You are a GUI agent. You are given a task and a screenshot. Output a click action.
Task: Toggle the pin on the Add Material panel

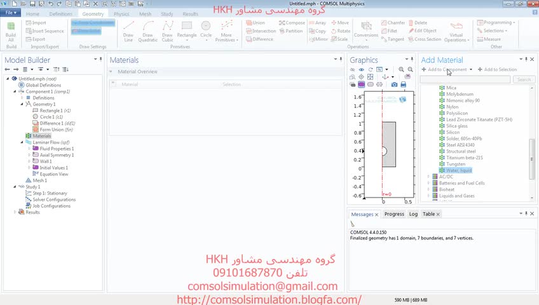click(526, 60)
